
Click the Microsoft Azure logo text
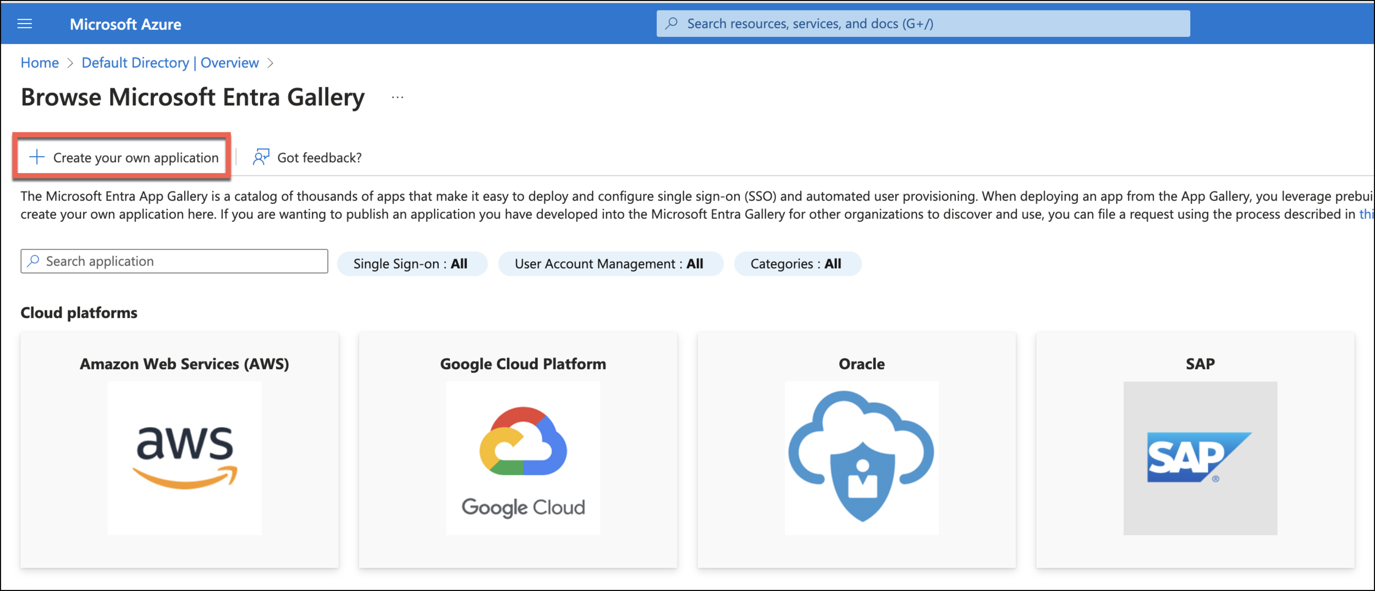[125, 24]
